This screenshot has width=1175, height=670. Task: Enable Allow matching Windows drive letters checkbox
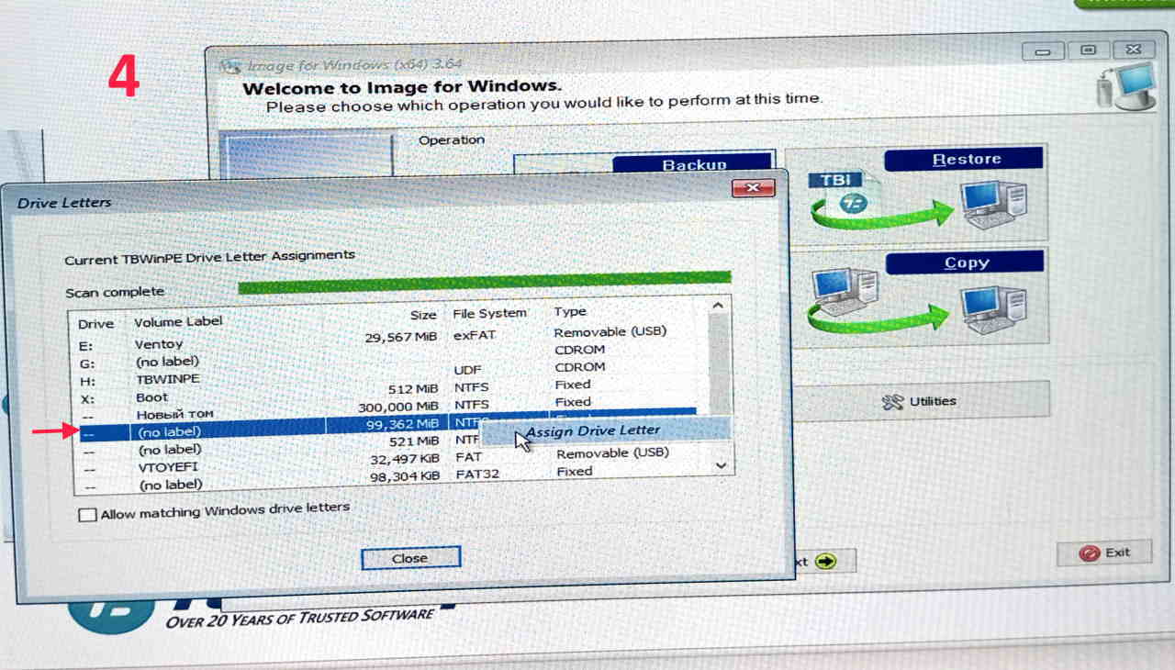(x=87, y=515)
